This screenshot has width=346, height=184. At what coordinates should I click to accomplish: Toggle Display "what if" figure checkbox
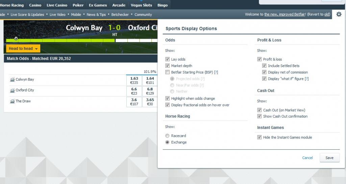pyautogui.click(x=264, y=79)
